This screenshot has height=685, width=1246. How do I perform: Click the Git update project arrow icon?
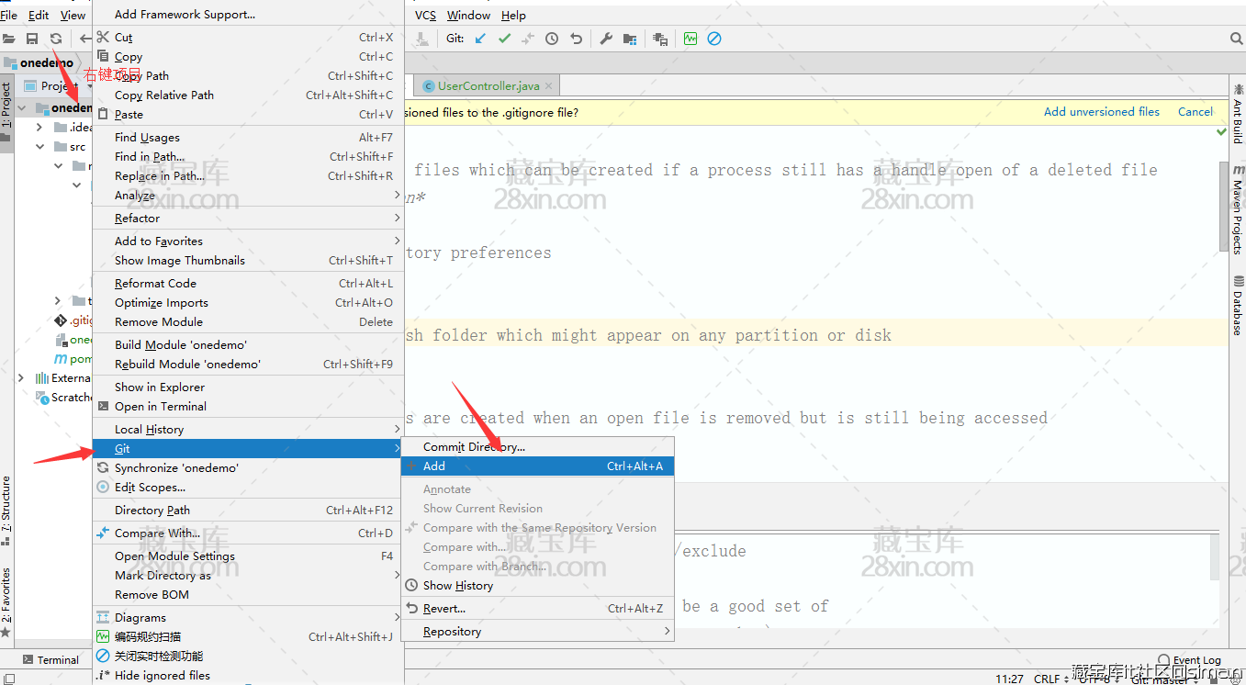coord(480,39)
